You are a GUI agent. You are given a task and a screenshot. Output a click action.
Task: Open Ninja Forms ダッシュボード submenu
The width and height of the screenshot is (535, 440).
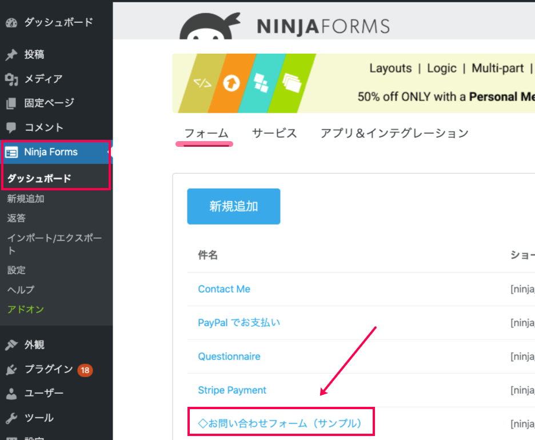(x=39, y=178)
